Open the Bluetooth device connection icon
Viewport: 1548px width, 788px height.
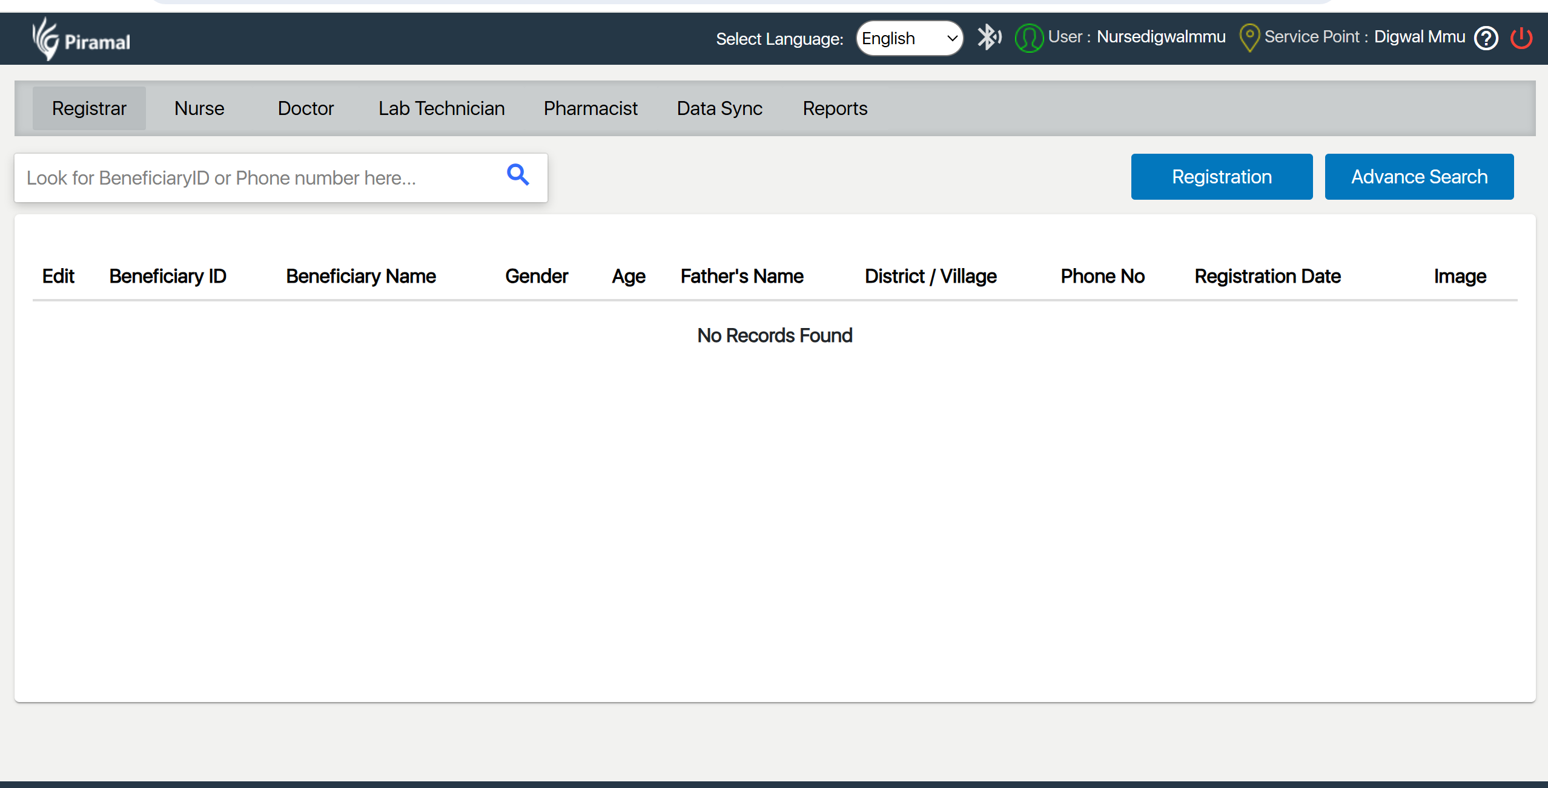click(989, 38)
